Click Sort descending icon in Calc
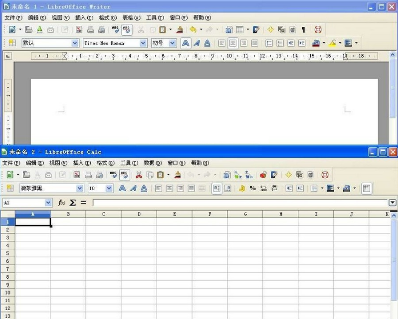This screenshot has height=319, width=398. [x=249, y=175]
